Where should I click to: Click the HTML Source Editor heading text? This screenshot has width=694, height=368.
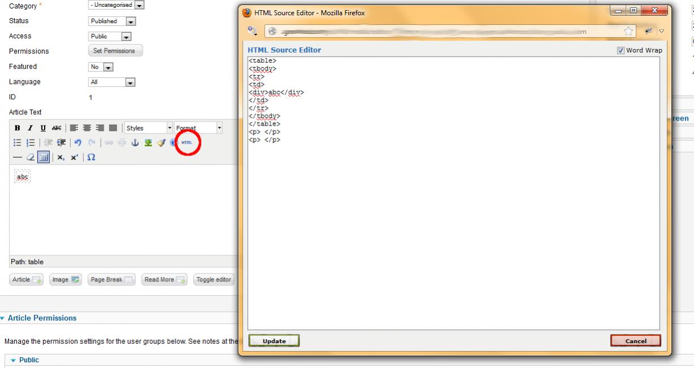point(284,50)
